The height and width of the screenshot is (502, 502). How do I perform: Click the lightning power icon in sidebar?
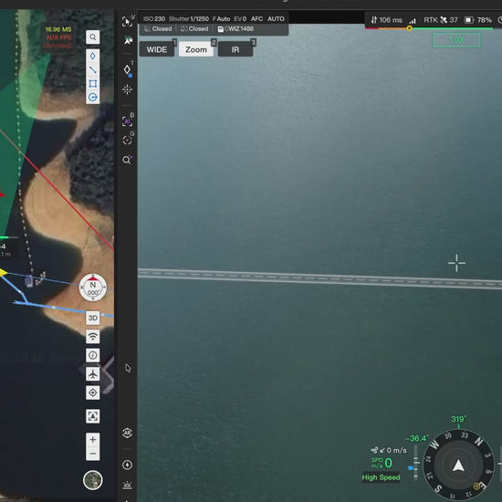pyautogui.click(x=128, y=465)
